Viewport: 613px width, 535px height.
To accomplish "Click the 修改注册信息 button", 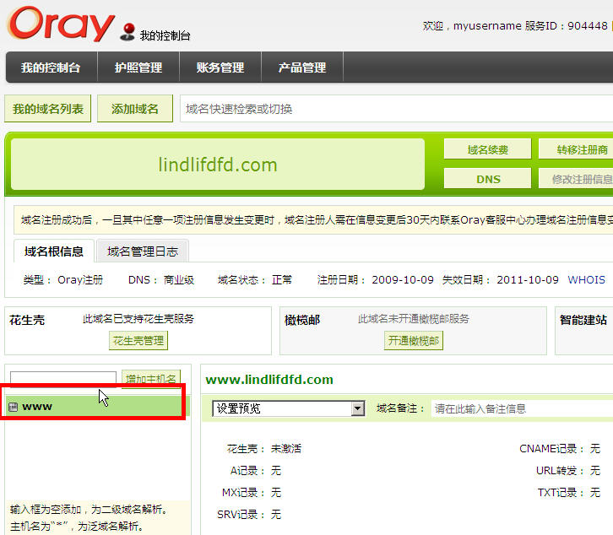I will pos(576,179).
